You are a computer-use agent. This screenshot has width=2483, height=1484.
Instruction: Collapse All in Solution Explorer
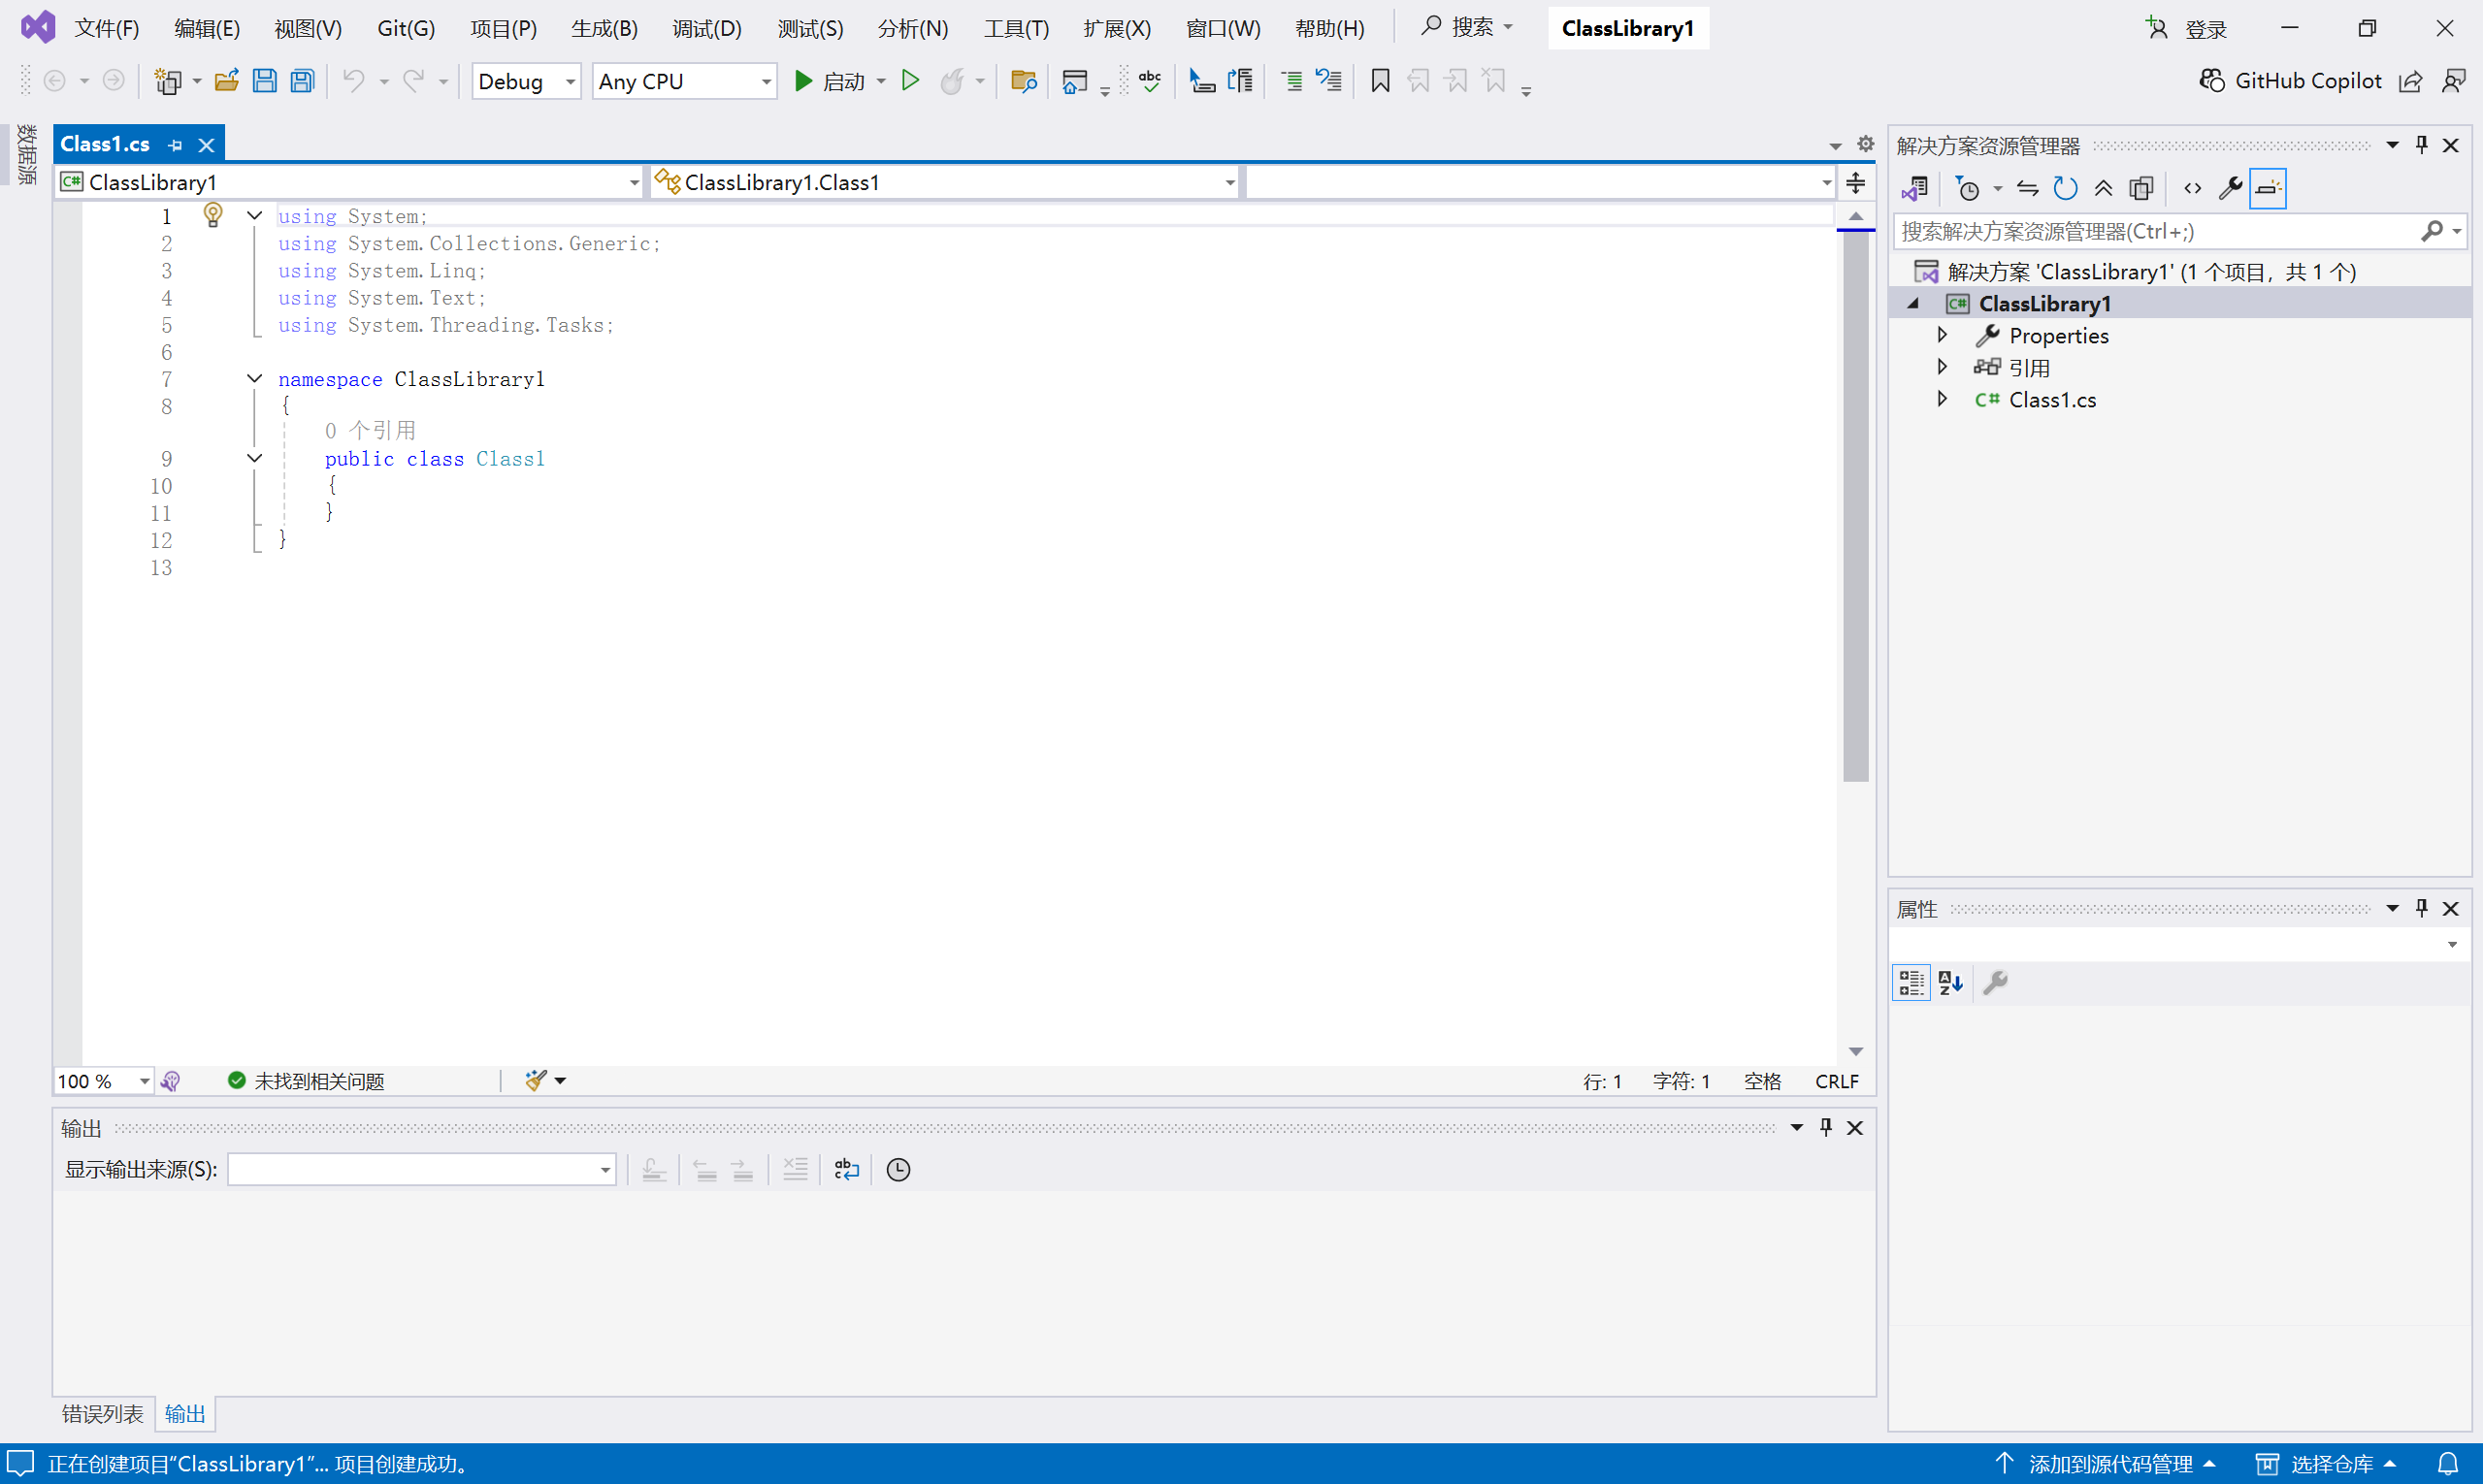click(2103, 188)
